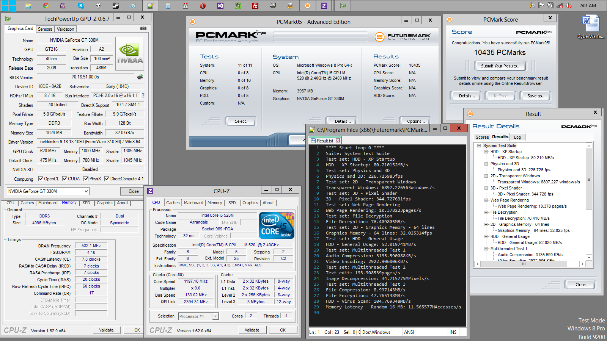The width and height of the screenshot is (607, 341).
Task: Switch to the Notepad++ taskbar icon
Action: [151, 6]
